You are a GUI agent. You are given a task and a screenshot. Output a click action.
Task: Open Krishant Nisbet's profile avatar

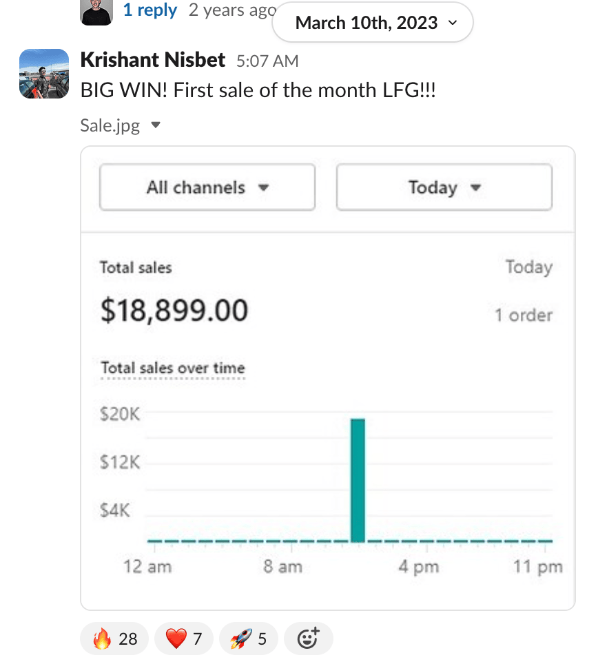(44, 74)
